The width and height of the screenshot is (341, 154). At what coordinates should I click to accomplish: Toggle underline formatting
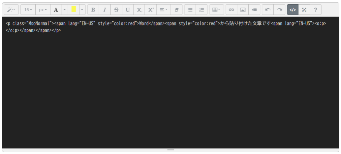pos(128,10)
